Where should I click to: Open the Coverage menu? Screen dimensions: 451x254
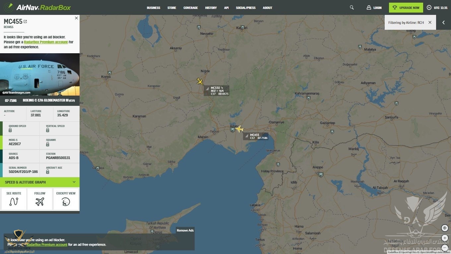coord(190,8)
